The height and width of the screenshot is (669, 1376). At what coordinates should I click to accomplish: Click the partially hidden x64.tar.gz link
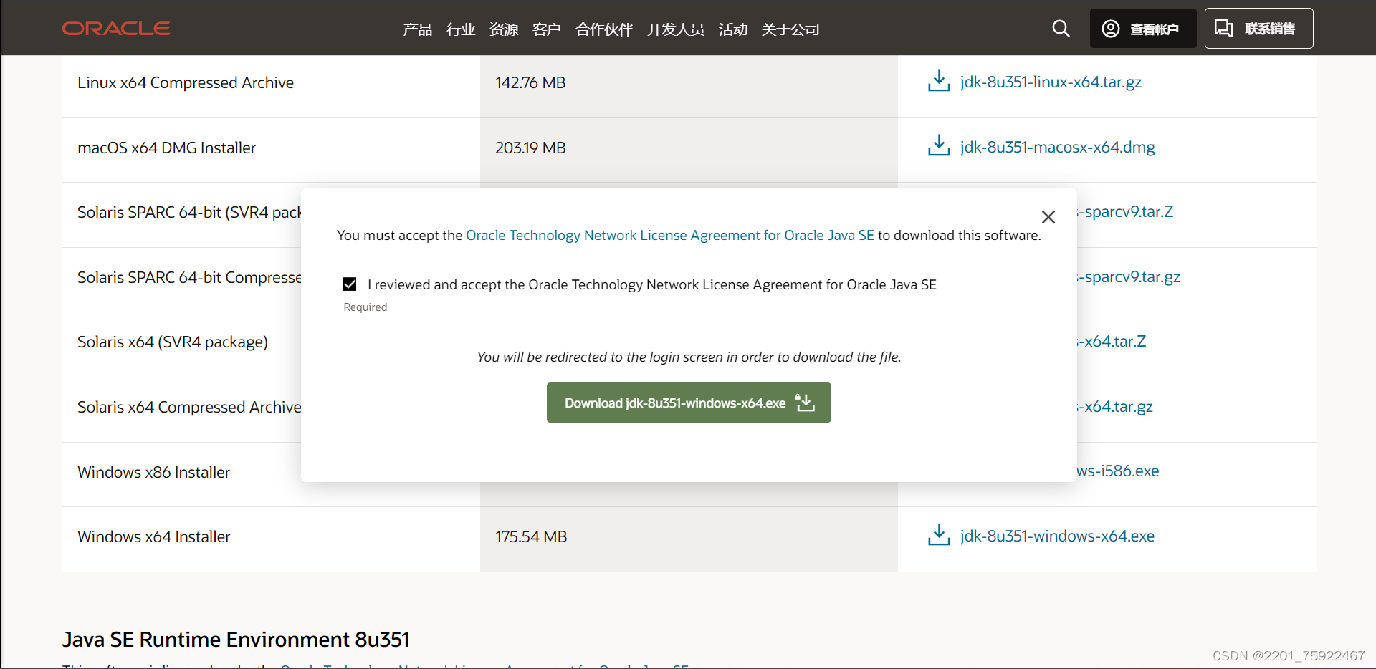1115,406
